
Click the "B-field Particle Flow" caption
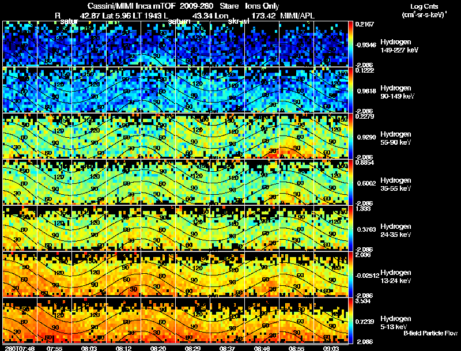point(430,333)
